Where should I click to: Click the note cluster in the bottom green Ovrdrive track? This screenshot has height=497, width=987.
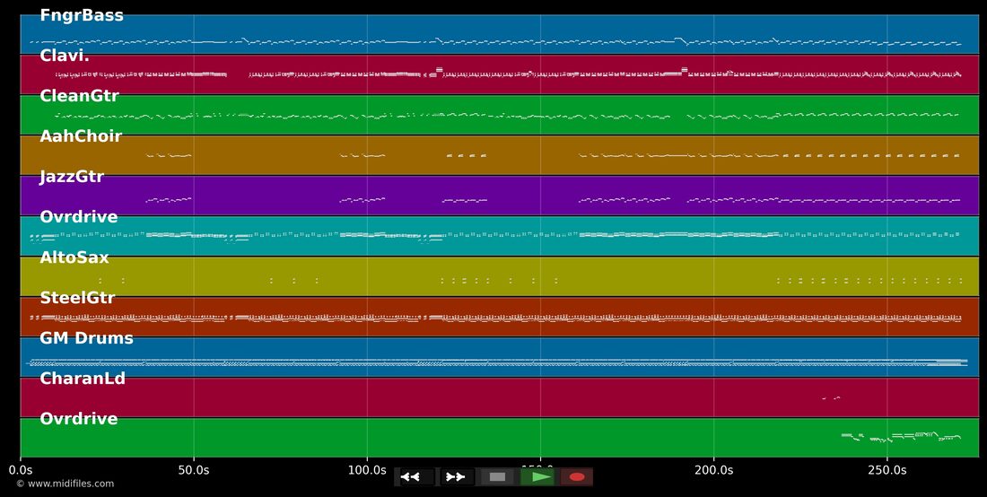(x=902, y=437)
